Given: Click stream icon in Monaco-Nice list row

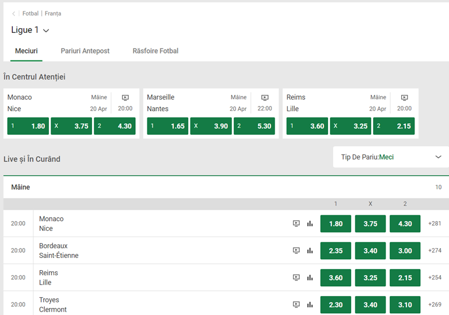Looking at the screenshot, I should [x=296, y=223].
